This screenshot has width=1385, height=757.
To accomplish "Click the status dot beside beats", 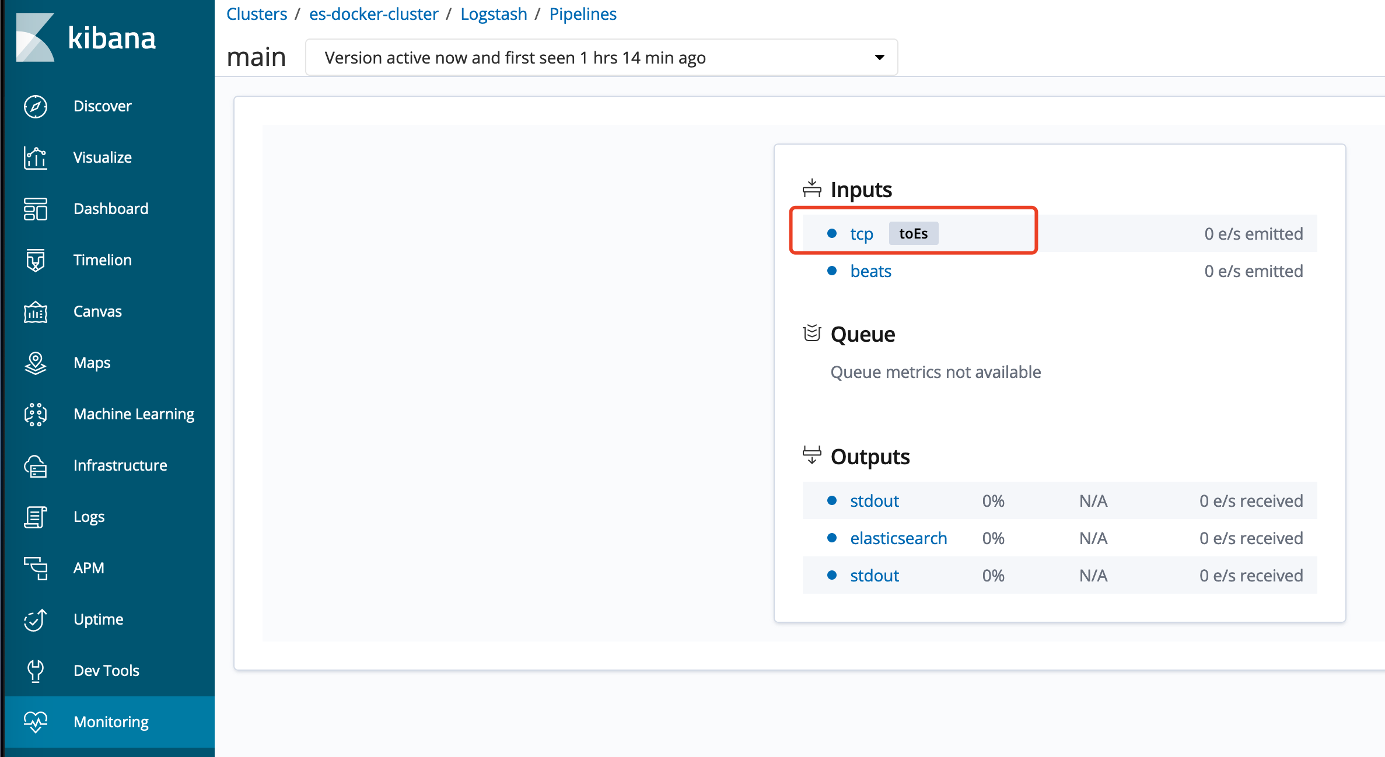I will click(832, 271).
